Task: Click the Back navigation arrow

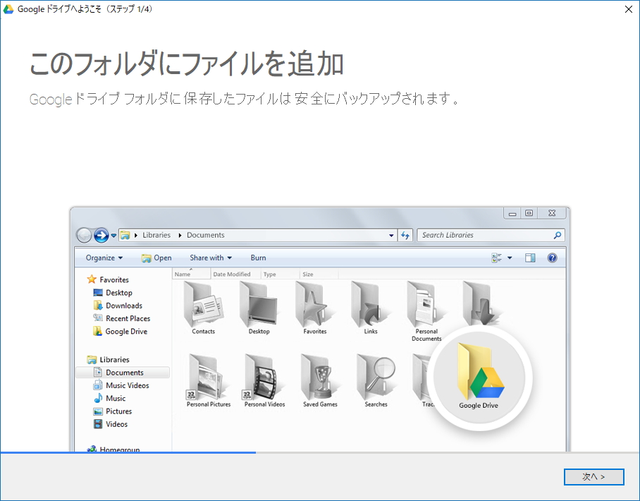Action: (x=86, y=235)
